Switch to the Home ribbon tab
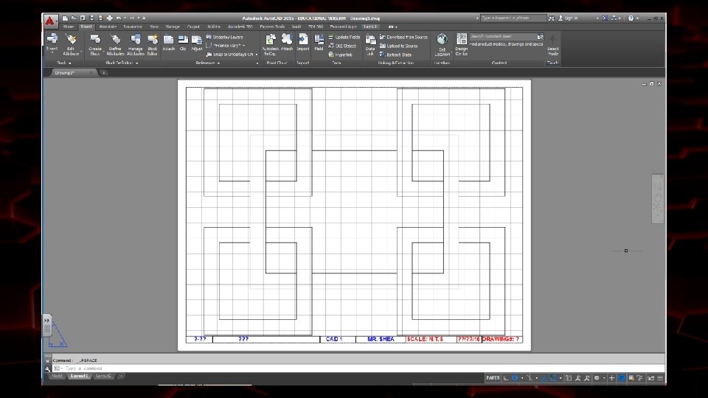 click(68, 27)
